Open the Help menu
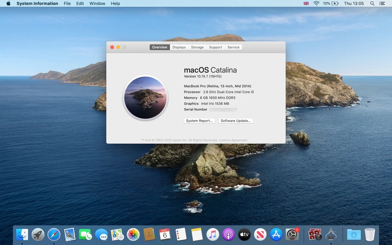Image resolution: width=392 pixels, height=245 pixels. tap(115, 4)
